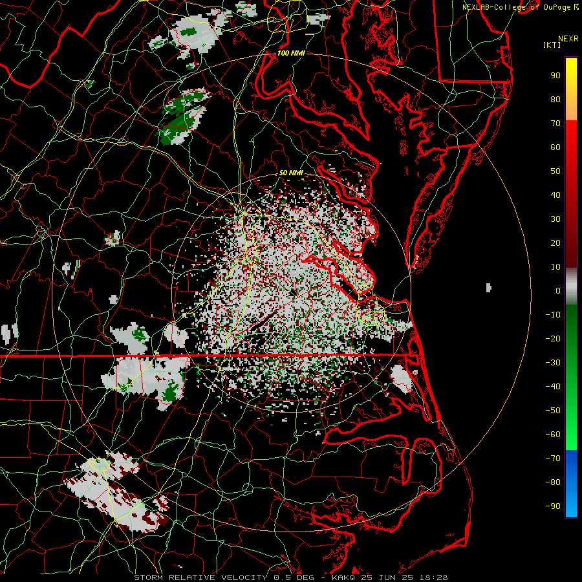Click the -10 value on the velocity scale

tap(553, 315)
